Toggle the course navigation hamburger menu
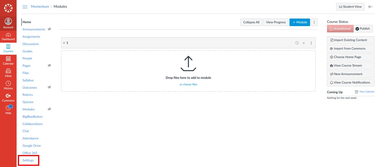This screenshot has width=381, height=167. pos(25,7)
